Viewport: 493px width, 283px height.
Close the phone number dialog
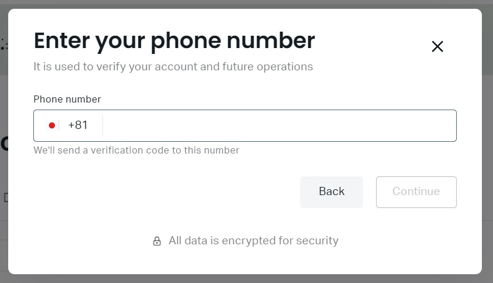click(x=437, y=47)
